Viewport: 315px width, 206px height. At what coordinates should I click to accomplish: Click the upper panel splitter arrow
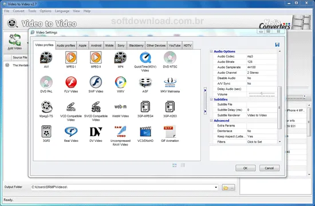point(205,90)
